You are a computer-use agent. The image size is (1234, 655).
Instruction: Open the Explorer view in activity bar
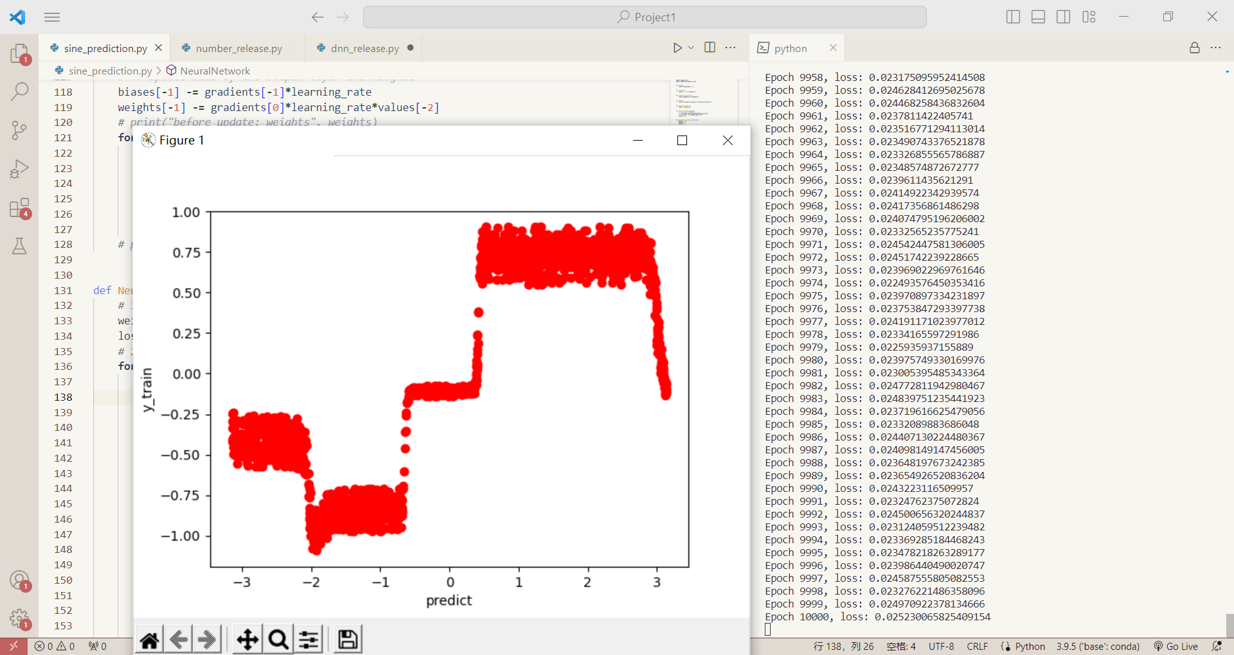(x=19, y=54)
